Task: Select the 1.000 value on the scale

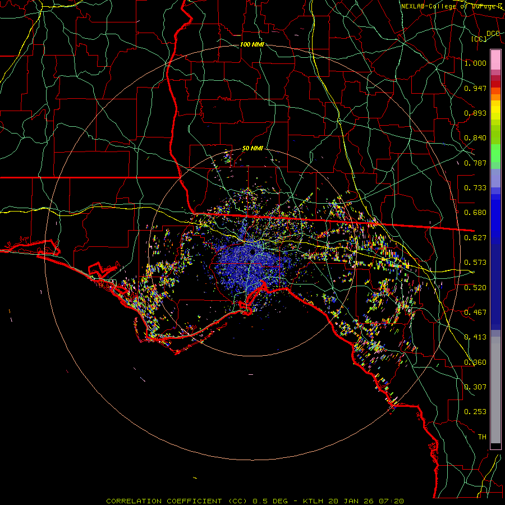Action: pyautogui.click(x=475, y=63)
